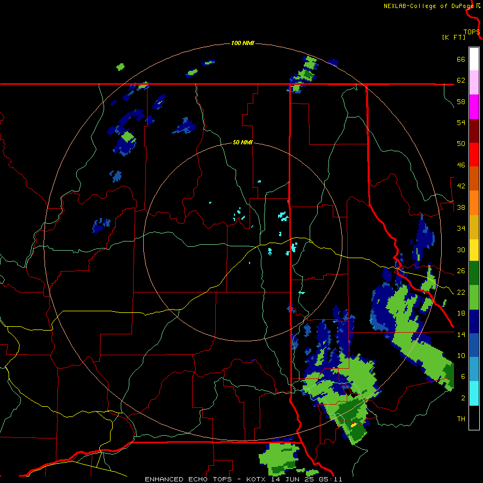Screen dimensions: 483x483
Task: Click the dark red swatch between 54 and 50
Action: coord(474,131)
